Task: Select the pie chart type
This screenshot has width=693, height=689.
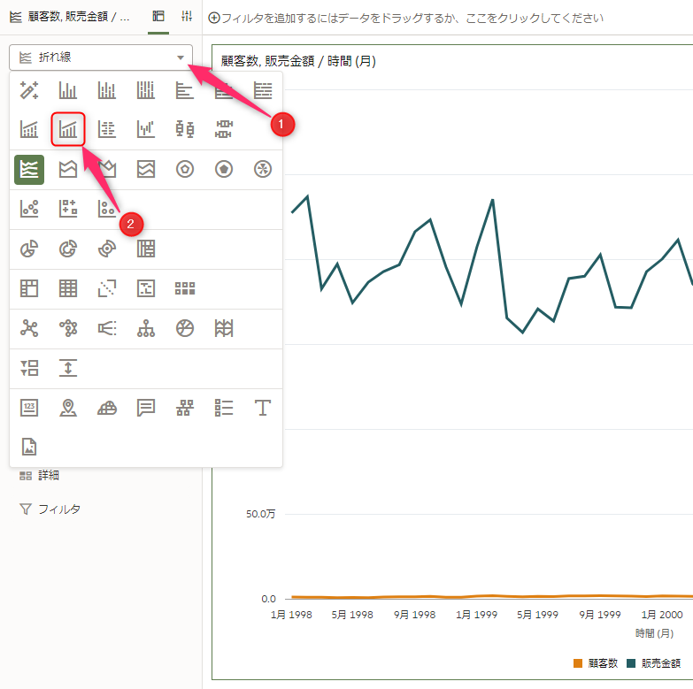Action: (29, 249)
